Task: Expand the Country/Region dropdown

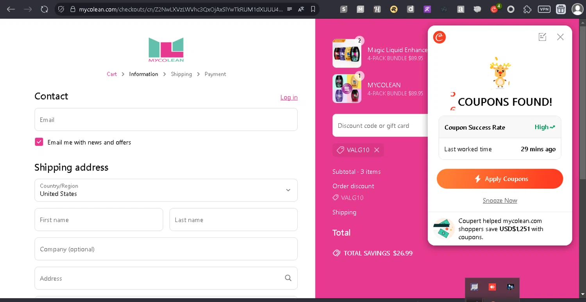Action: [x=166, y=190]
